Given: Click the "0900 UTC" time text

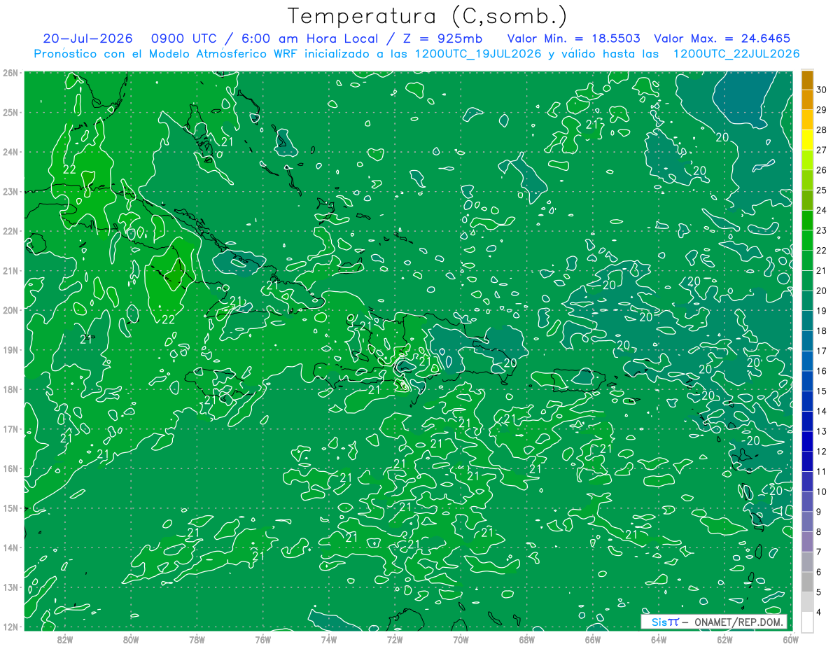Looking at the screenshot, I should pos(183,39).
